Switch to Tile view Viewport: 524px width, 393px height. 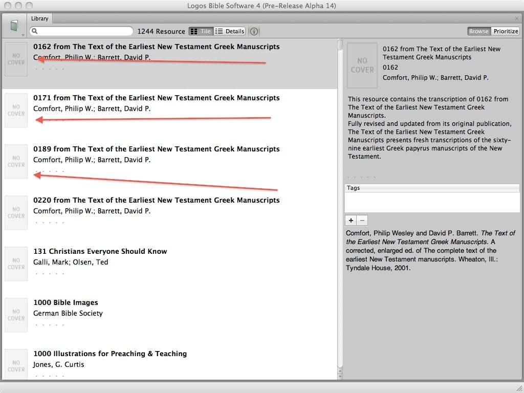click(x=201, y=31)
